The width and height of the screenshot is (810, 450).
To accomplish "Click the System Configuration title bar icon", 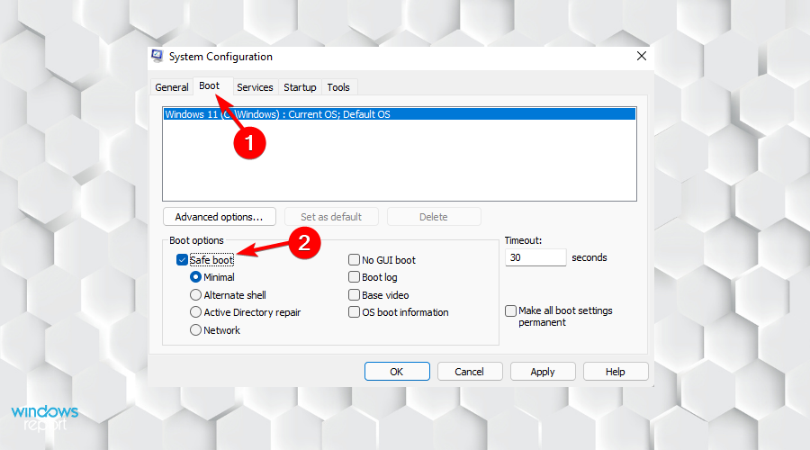I will click(157, 56).
